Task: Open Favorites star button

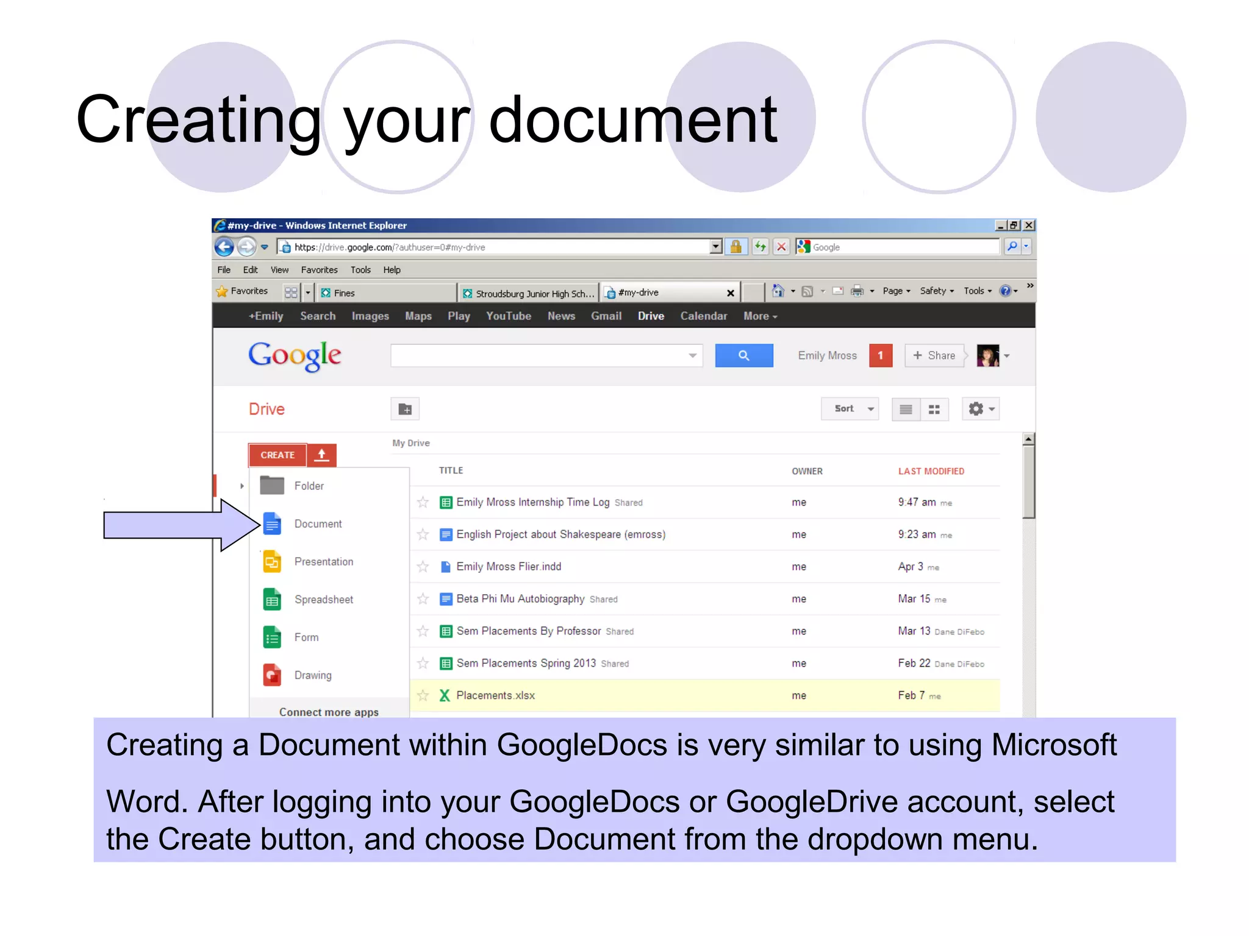Action: pos(242,291)
